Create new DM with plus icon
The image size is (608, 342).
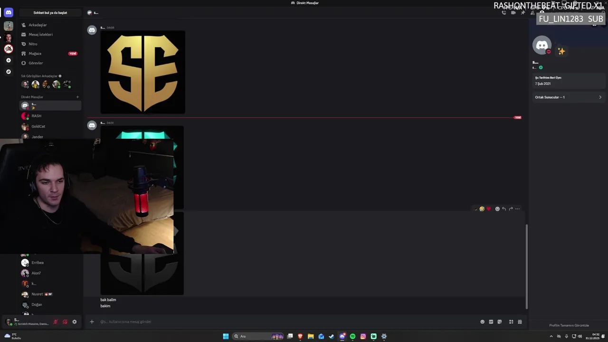tap(77, 97)
